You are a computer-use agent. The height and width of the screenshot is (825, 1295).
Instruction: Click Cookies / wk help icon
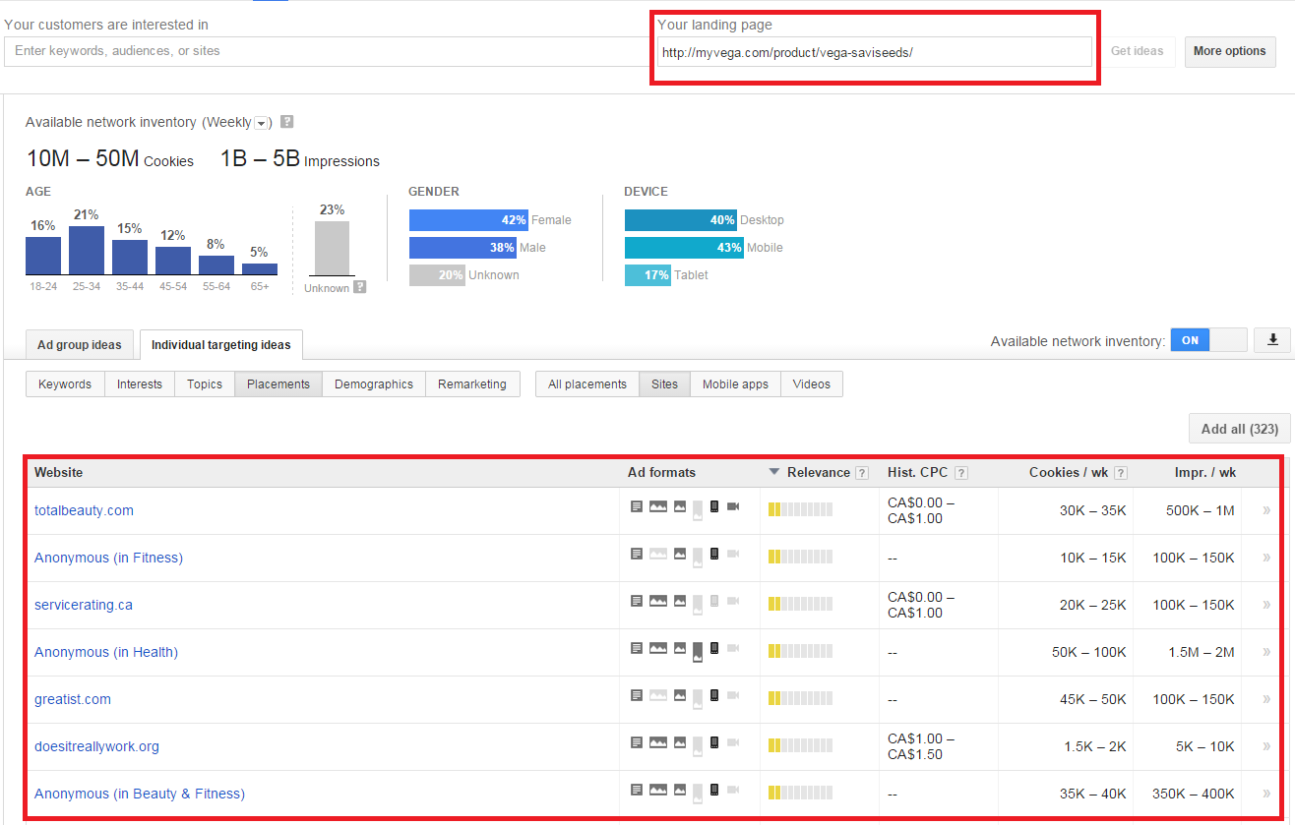[1121, 473]
